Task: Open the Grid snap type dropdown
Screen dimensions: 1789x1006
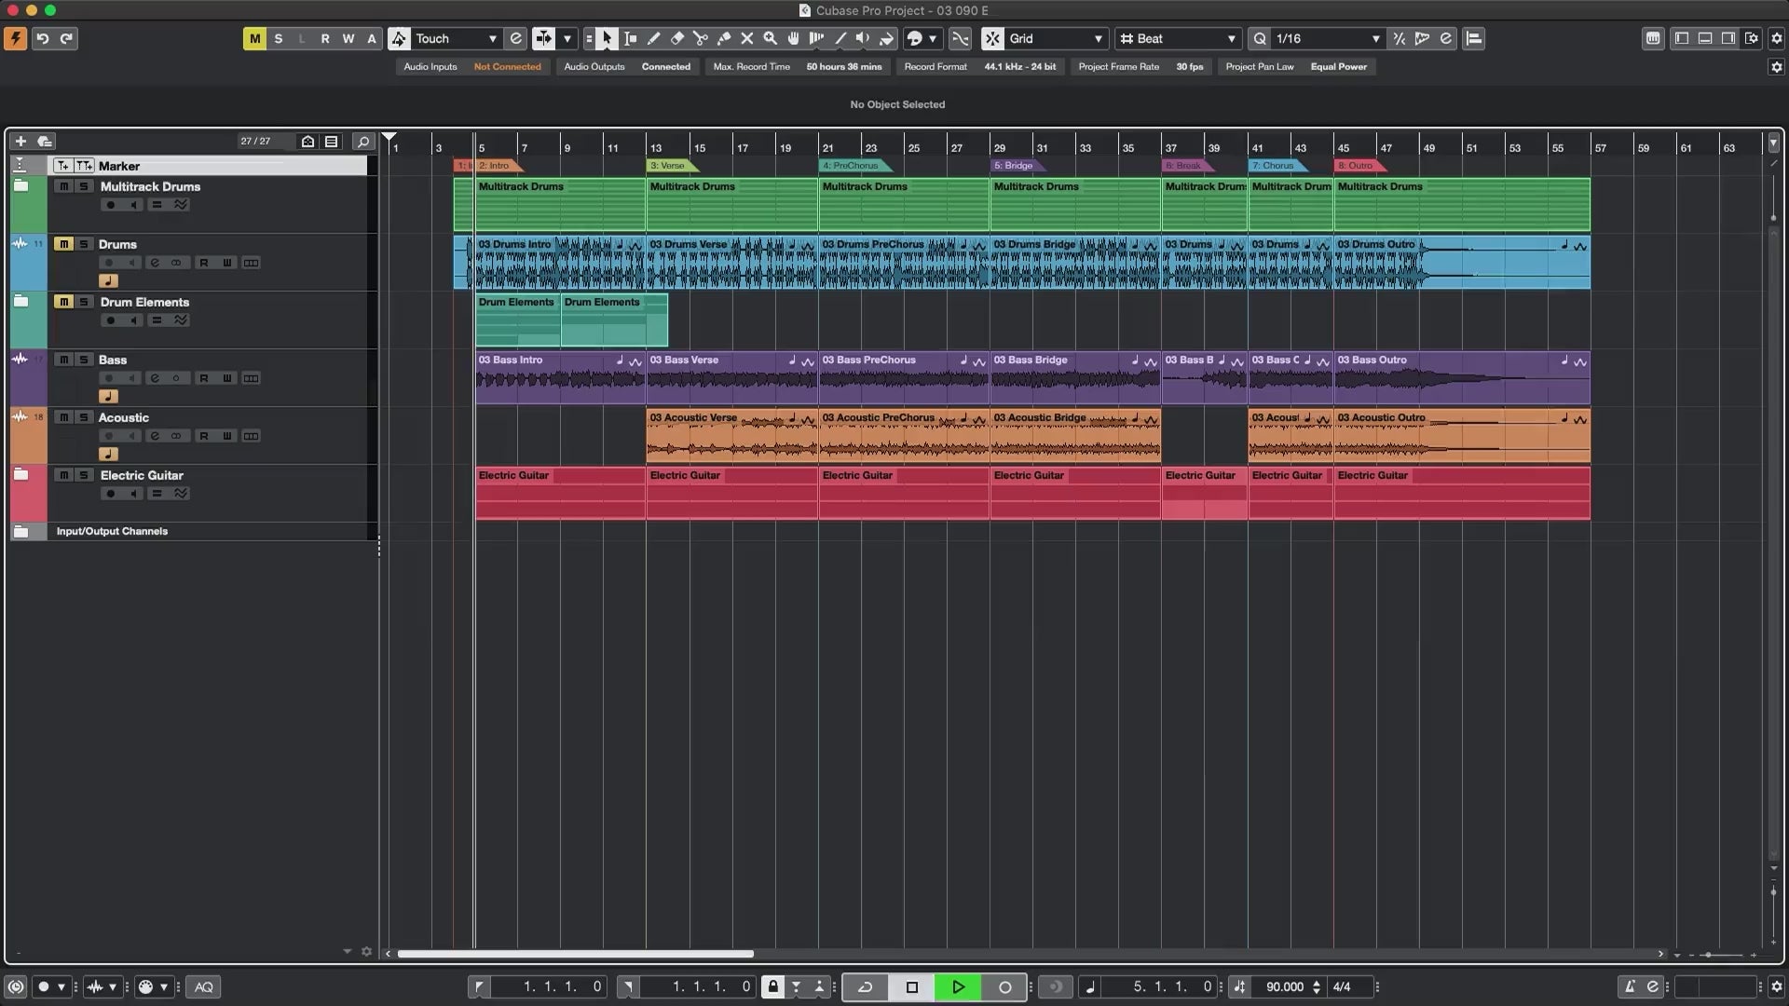Action: tap(1056, 38)
